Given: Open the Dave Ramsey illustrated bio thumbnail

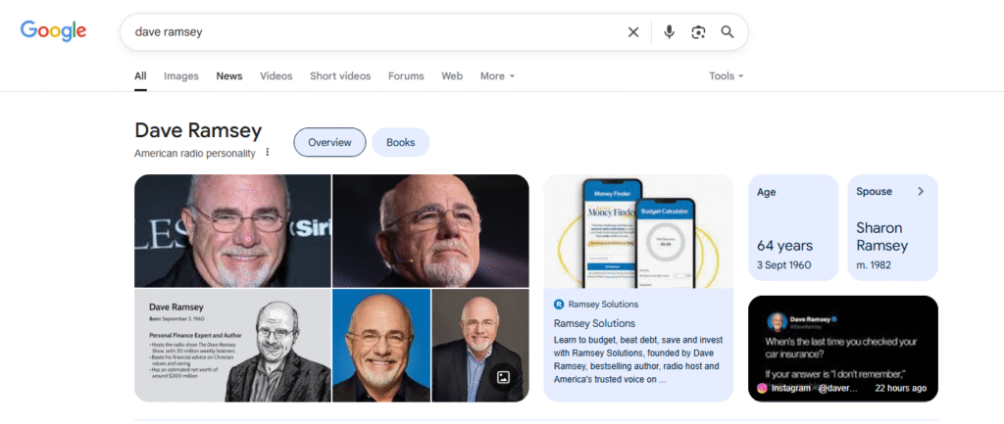Looking at the screenshot, I should [232, 345].
